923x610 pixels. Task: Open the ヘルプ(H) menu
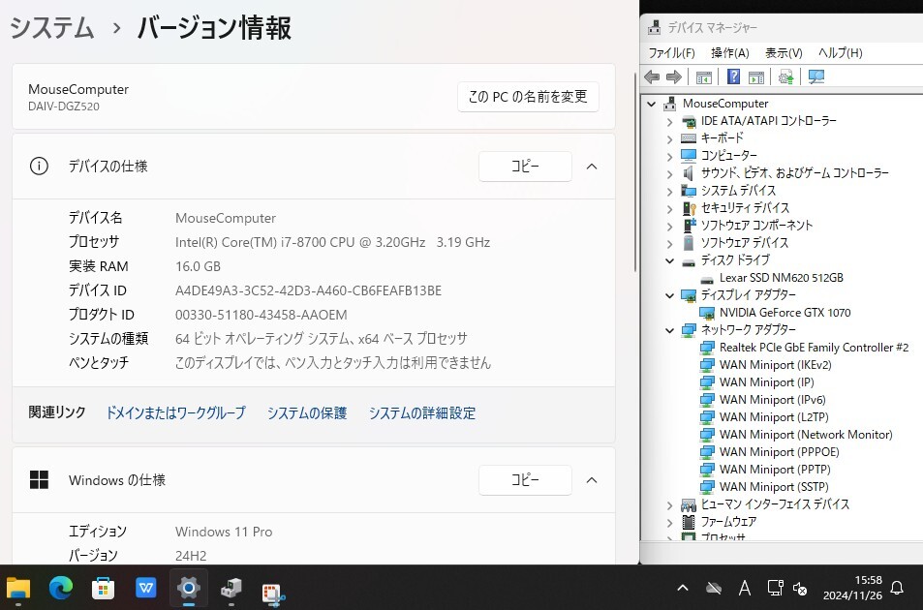pos(840,53)
